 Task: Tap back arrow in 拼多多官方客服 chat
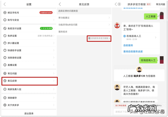pyautogui.click(x=116, y=4)
